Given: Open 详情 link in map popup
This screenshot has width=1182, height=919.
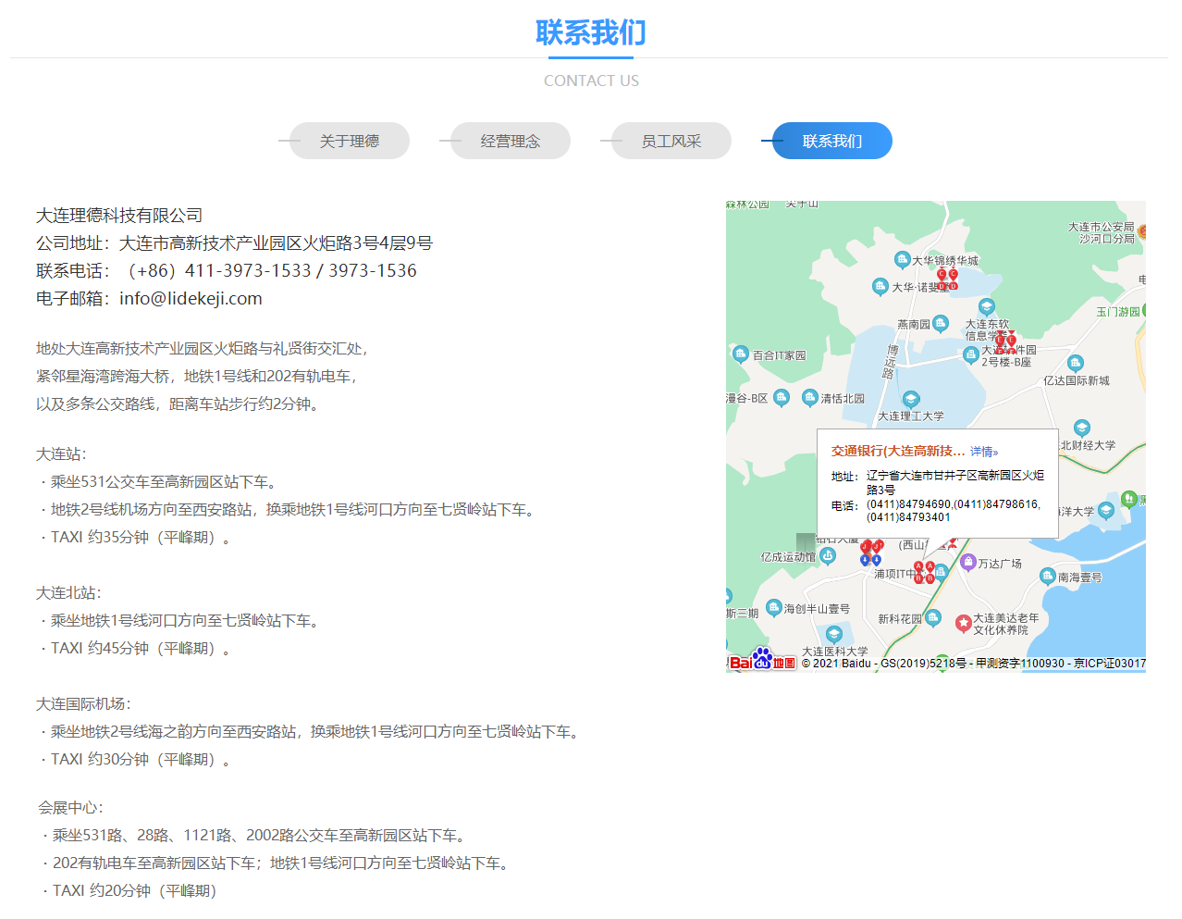Looking at the screenshot, I should tap(984, 452).
